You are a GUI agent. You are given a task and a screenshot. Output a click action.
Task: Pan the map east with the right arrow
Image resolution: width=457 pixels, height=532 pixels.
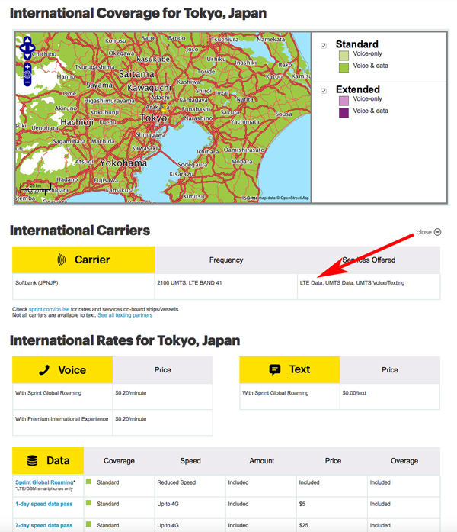(x=32, y=48)
